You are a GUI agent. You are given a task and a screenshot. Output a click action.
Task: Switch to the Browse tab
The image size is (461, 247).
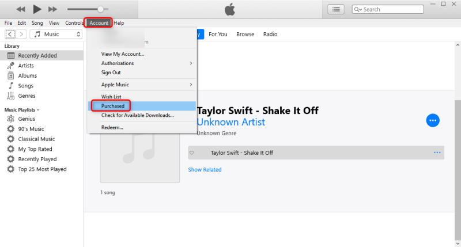click(245, 35)
